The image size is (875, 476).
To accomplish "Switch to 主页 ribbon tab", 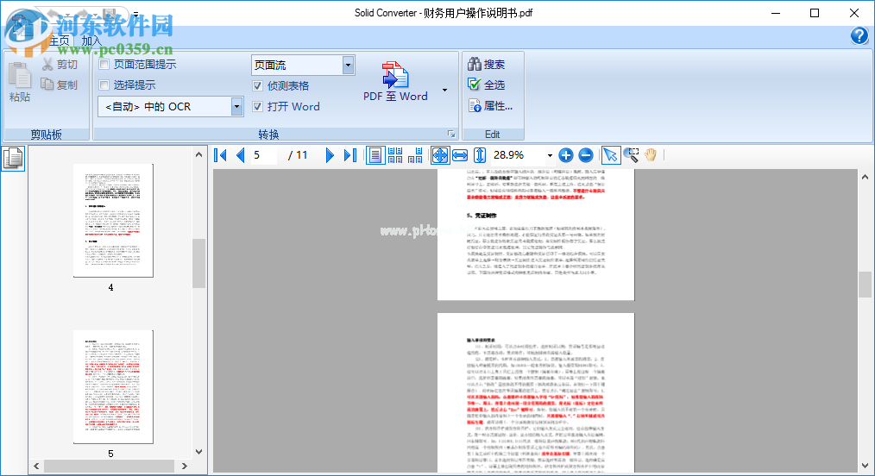I will [x=60, y=41].
